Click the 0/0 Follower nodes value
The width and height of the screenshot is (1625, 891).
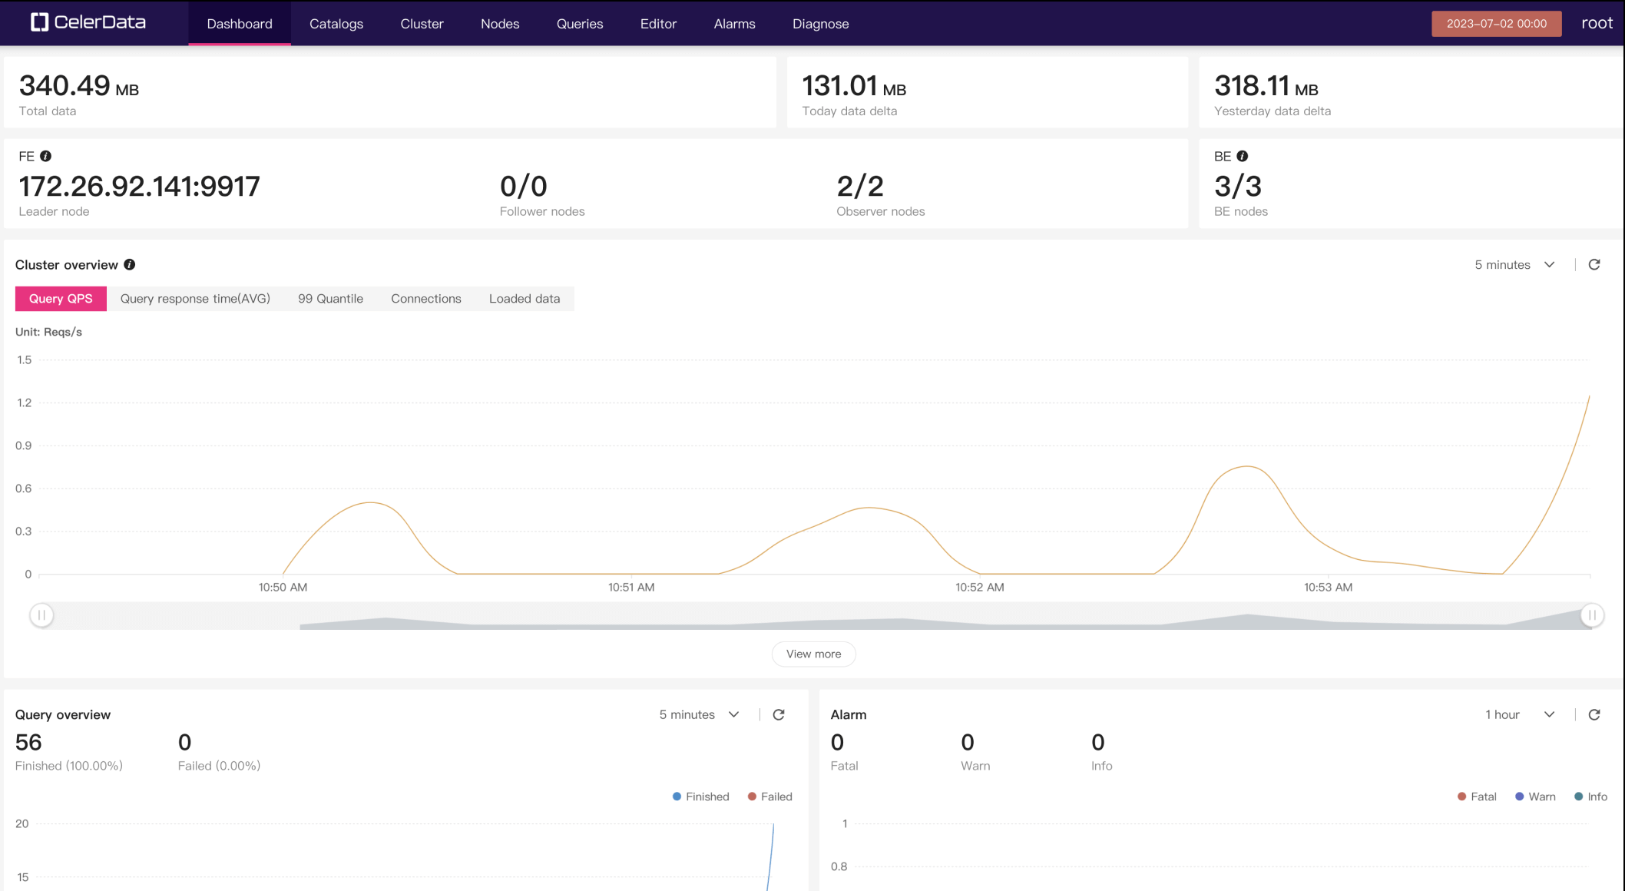pos(523,186)
